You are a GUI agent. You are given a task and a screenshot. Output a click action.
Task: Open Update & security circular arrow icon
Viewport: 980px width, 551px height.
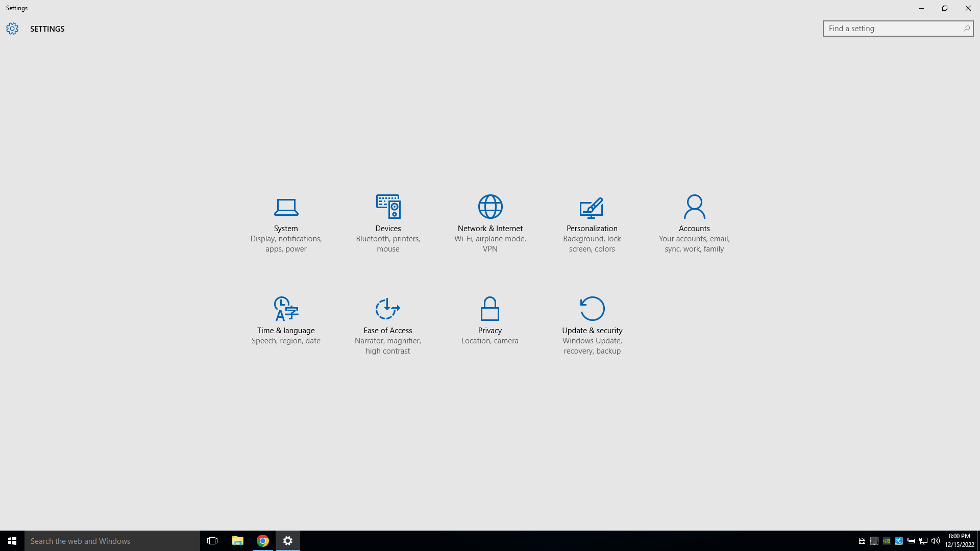[592, 309]
